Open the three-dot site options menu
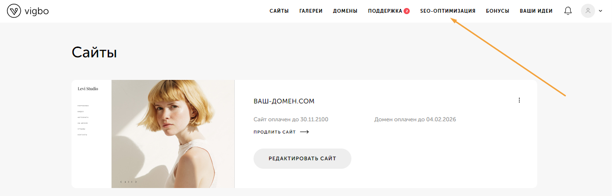 519,100
